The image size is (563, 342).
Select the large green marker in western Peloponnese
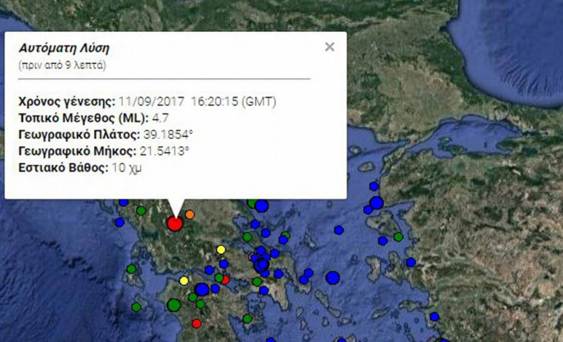pyautogui.click(x=173, y=305)
